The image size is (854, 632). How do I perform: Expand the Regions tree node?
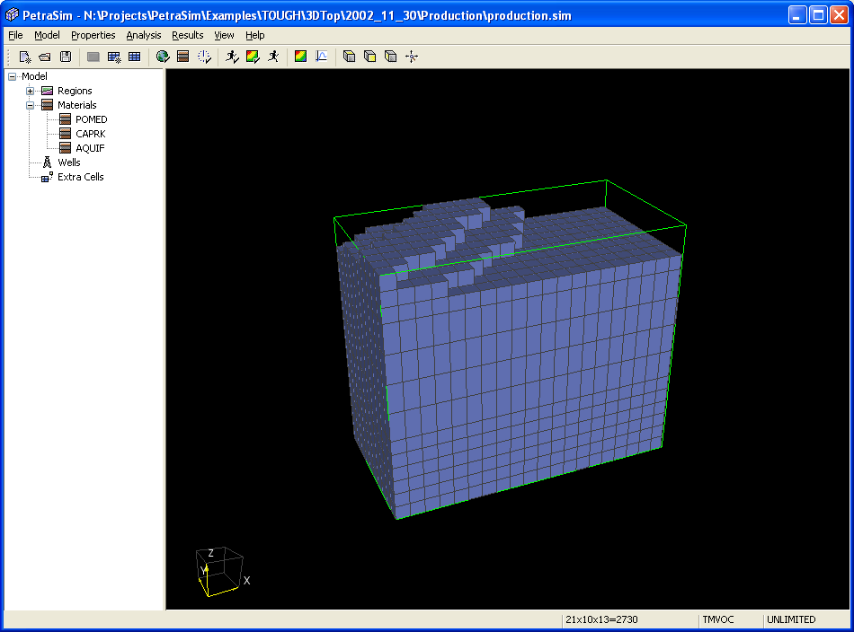[30, 91]
